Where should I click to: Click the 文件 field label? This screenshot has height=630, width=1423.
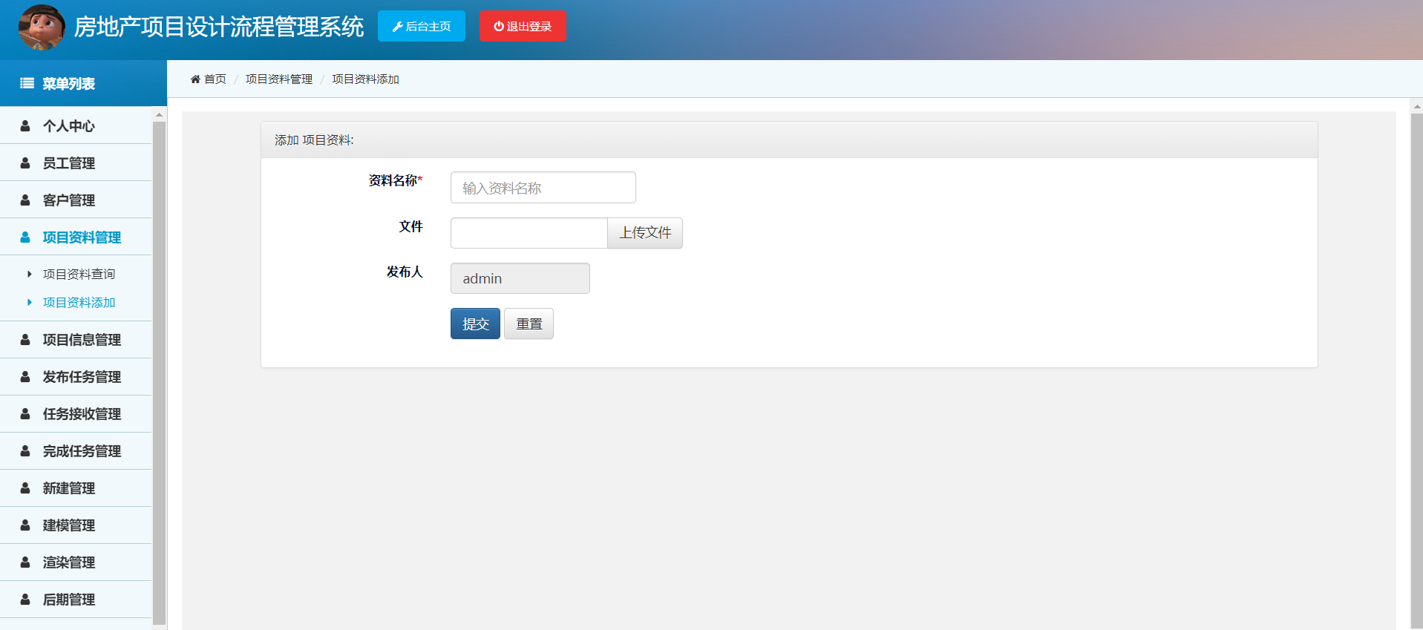[410, 226]
